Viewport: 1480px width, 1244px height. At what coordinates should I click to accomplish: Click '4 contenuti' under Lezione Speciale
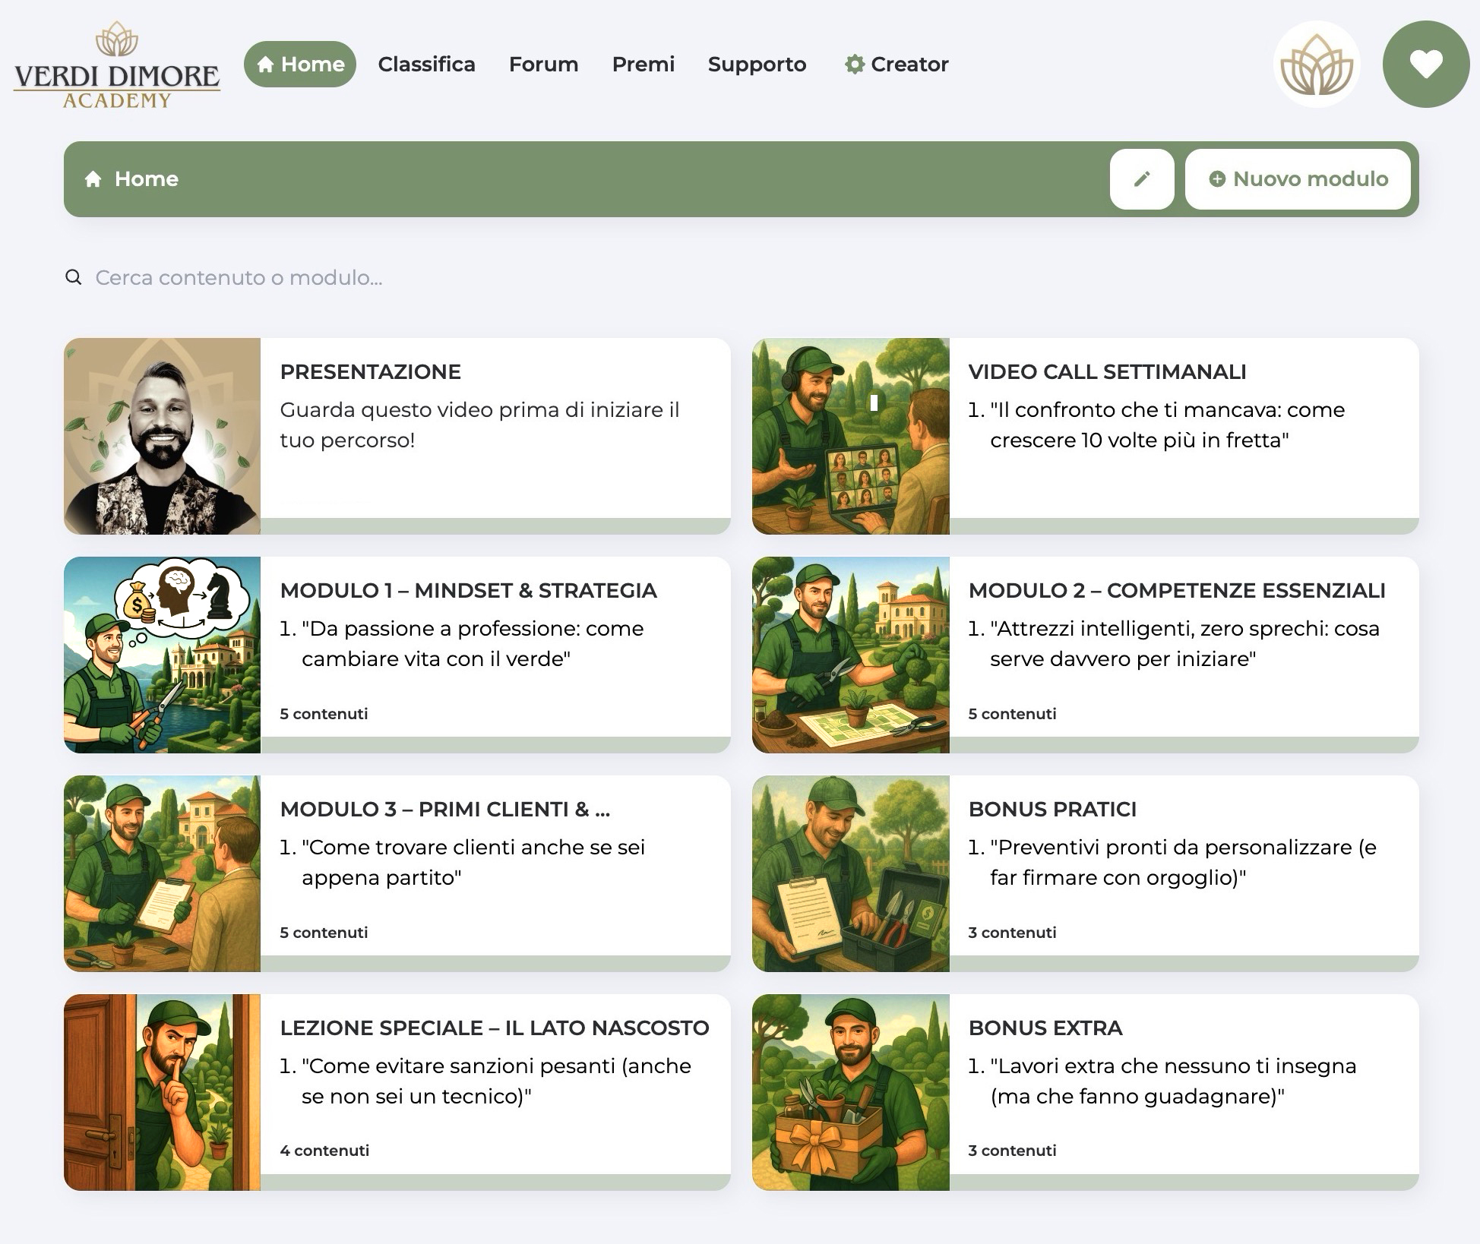(324, 1151)
